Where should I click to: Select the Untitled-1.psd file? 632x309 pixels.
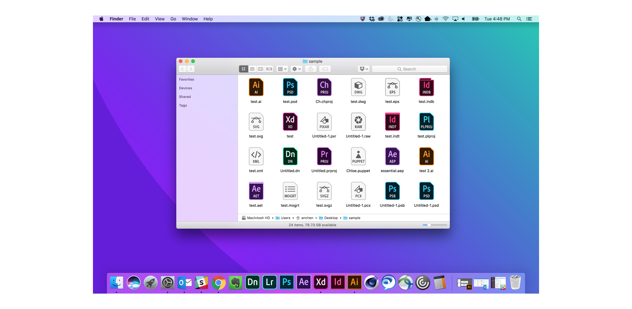[x=426, y=191]
